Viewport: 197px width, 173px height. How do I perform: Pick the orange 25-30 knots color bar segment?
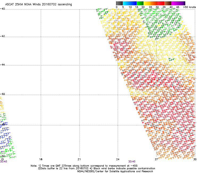pyautogui.click(x=154, y=3)
